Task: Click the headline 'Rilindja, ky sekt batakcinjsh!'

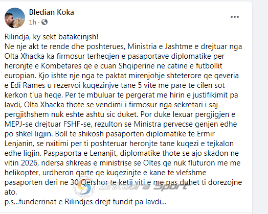Action: pyautogui.click(x=52, y=37)
